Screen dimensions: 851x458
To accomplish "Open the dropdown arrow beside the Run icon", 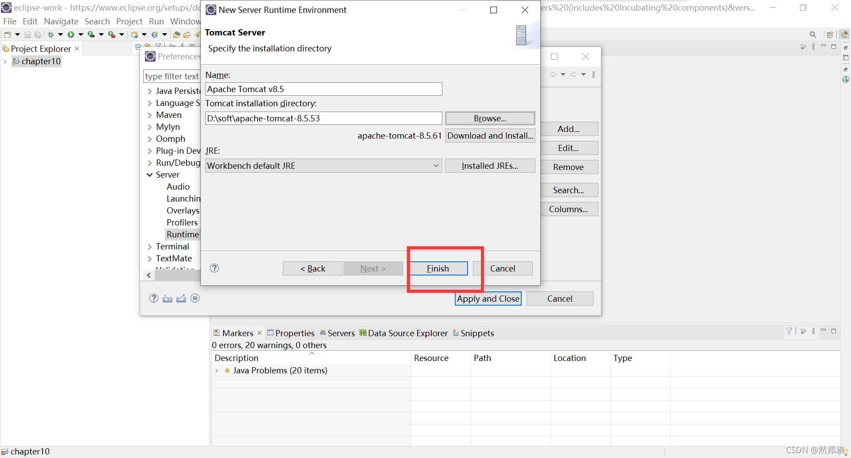I will (x=81, y=34).
